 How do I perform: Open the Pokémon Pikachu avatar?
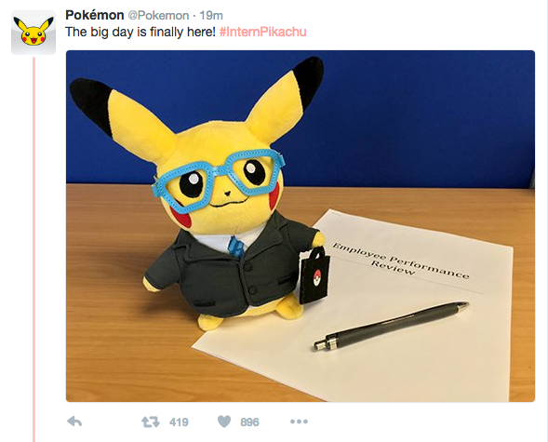click(x=33, y=33)
